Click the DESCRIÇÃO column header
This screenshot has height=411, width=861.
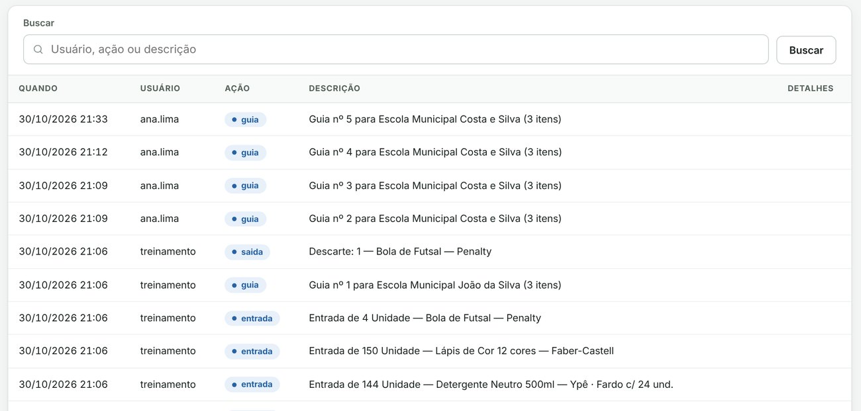(x=334, y=89)
